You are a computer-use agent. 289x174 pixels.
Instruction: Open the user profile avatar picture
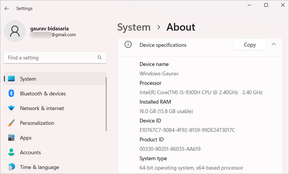[15, 31]
